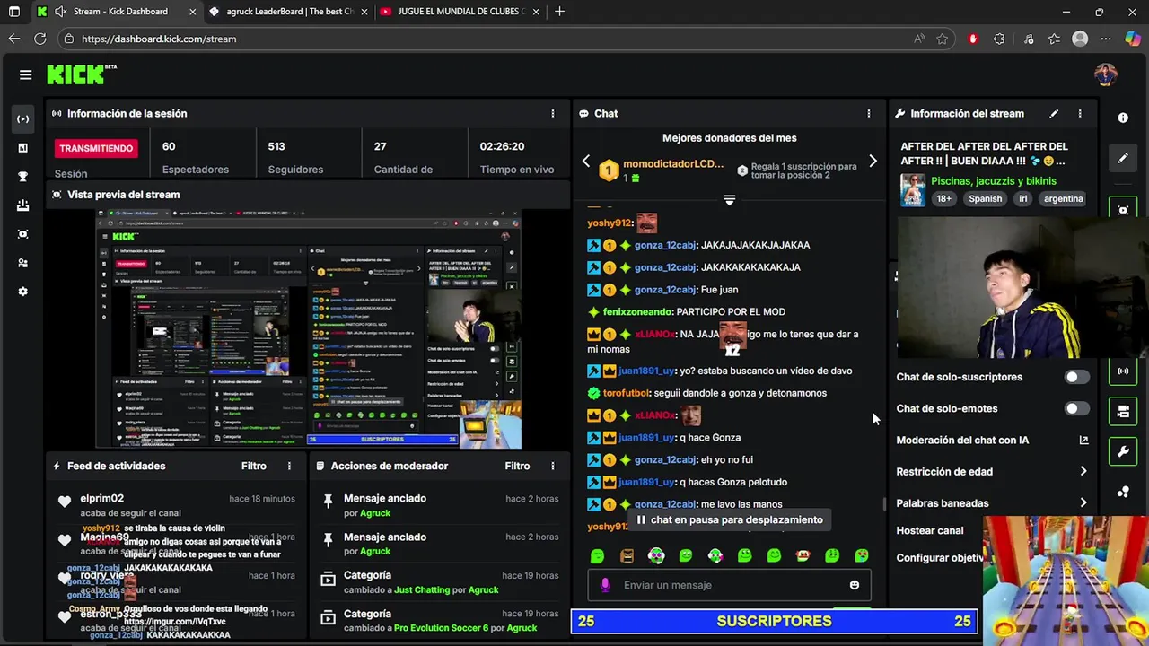
Task: Open category link Piscinas, jacuzzis y bikinis
Action: tap(993, 181)
